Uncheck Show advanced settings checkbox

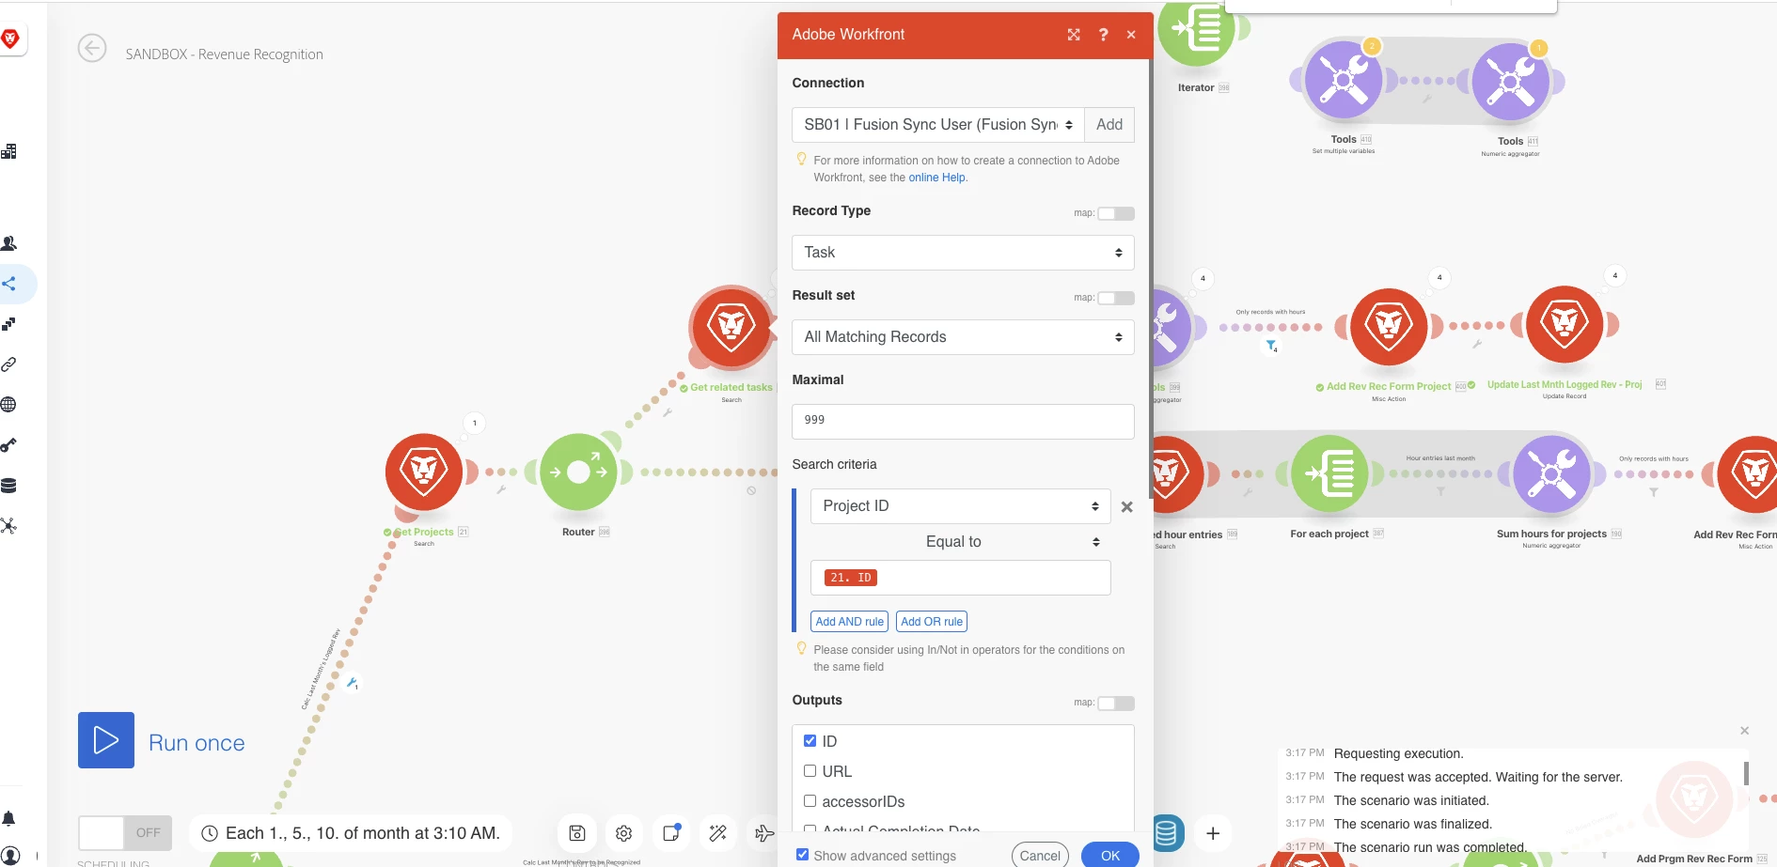[x=802, y=855]
